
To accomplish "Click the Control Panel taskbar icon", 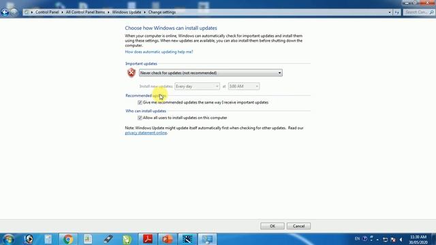I will click(x=207, y=239).
